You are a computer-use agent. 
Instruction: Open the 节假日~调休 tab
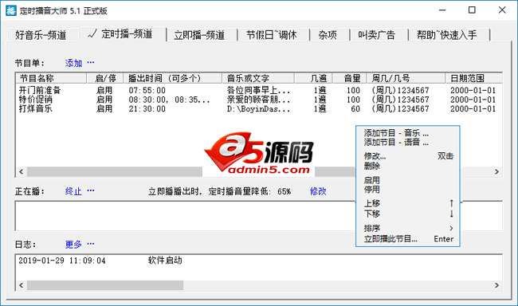pos(273,35)
